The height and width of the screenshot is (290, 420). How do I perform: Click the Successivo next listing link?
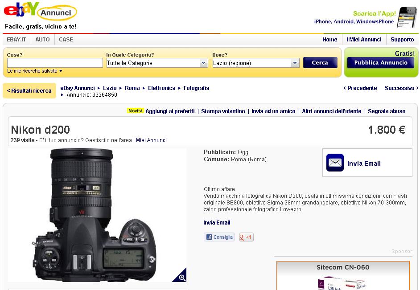[402, 88]
